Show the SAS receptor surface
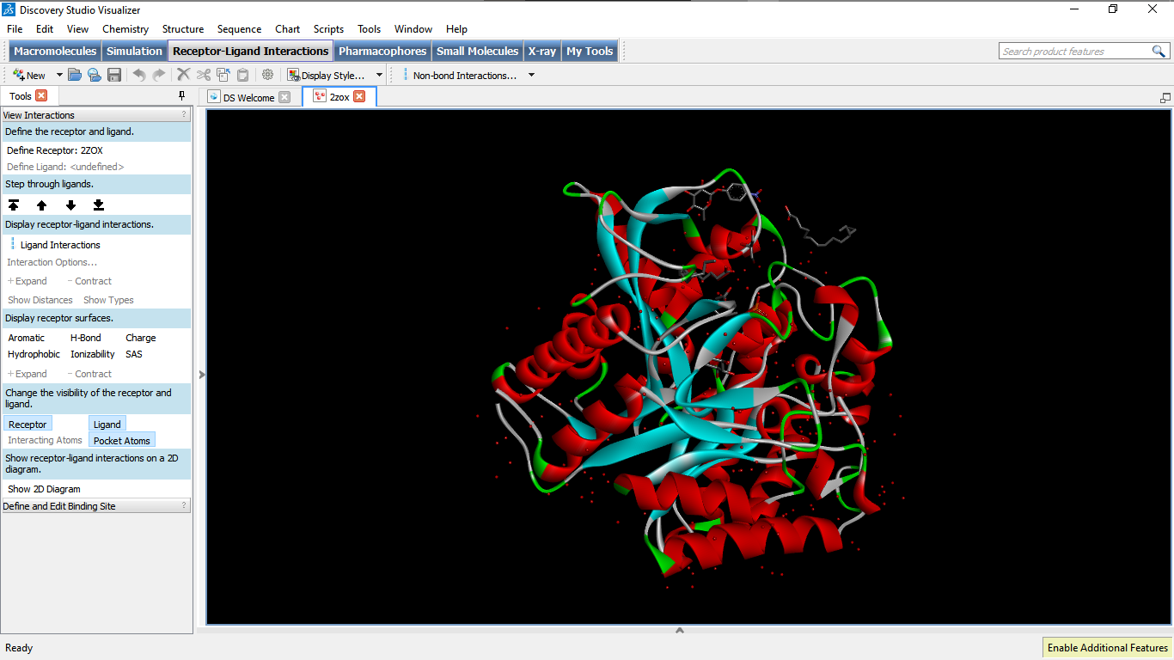The image size is (1174, 660). point(134,354)
